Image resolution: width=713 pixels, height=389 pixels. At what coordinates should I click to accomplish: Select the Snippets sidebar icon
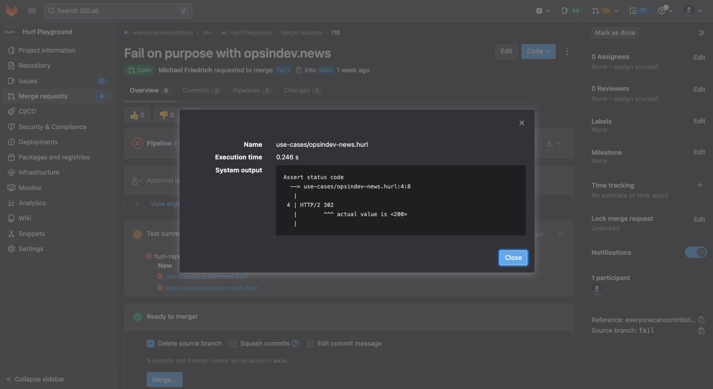11,233
